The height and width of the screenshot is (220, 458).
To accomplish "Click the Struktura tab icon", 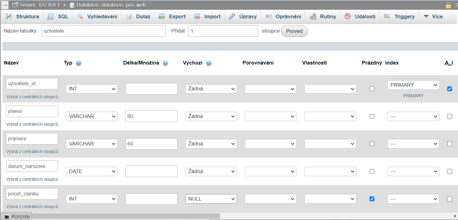I will click(x=9, y=16).
